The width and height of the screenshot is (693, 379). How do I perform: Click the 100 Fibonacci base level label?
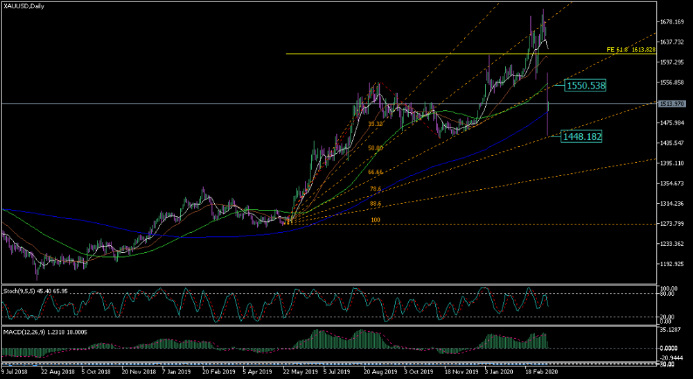(376, 220)
